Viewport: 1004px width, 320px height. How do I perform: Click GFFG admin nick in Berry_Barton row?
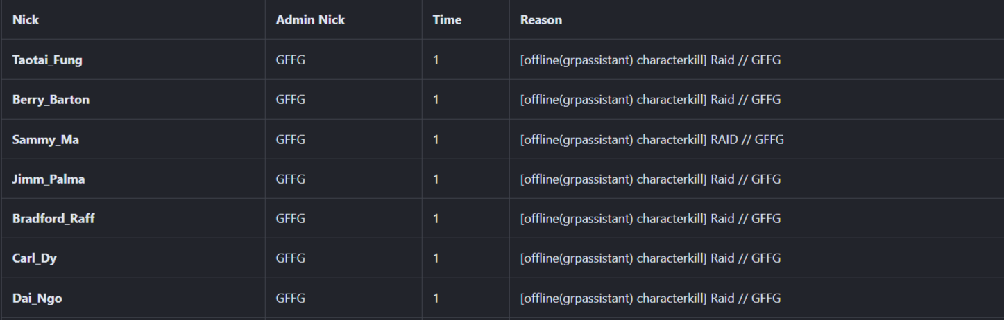click(x=291, y=100)
